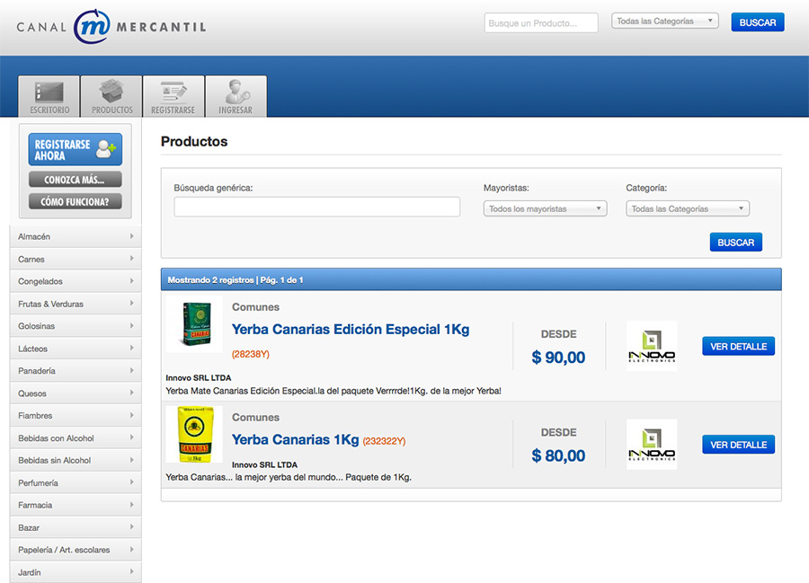Click the product code (28238Y)
Screen dimensions: 809x583
pos(251,354)
